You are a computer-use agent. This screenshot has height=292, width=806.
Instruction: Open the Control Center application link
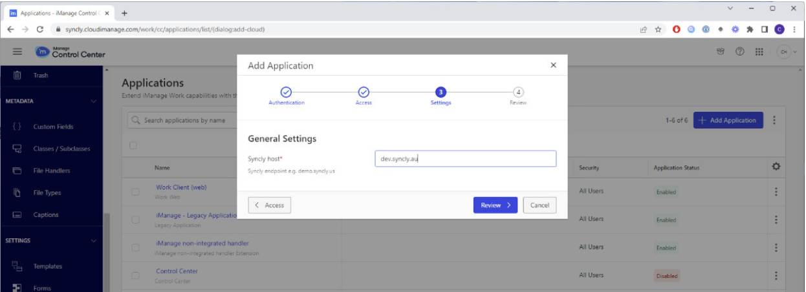point(177,271)
